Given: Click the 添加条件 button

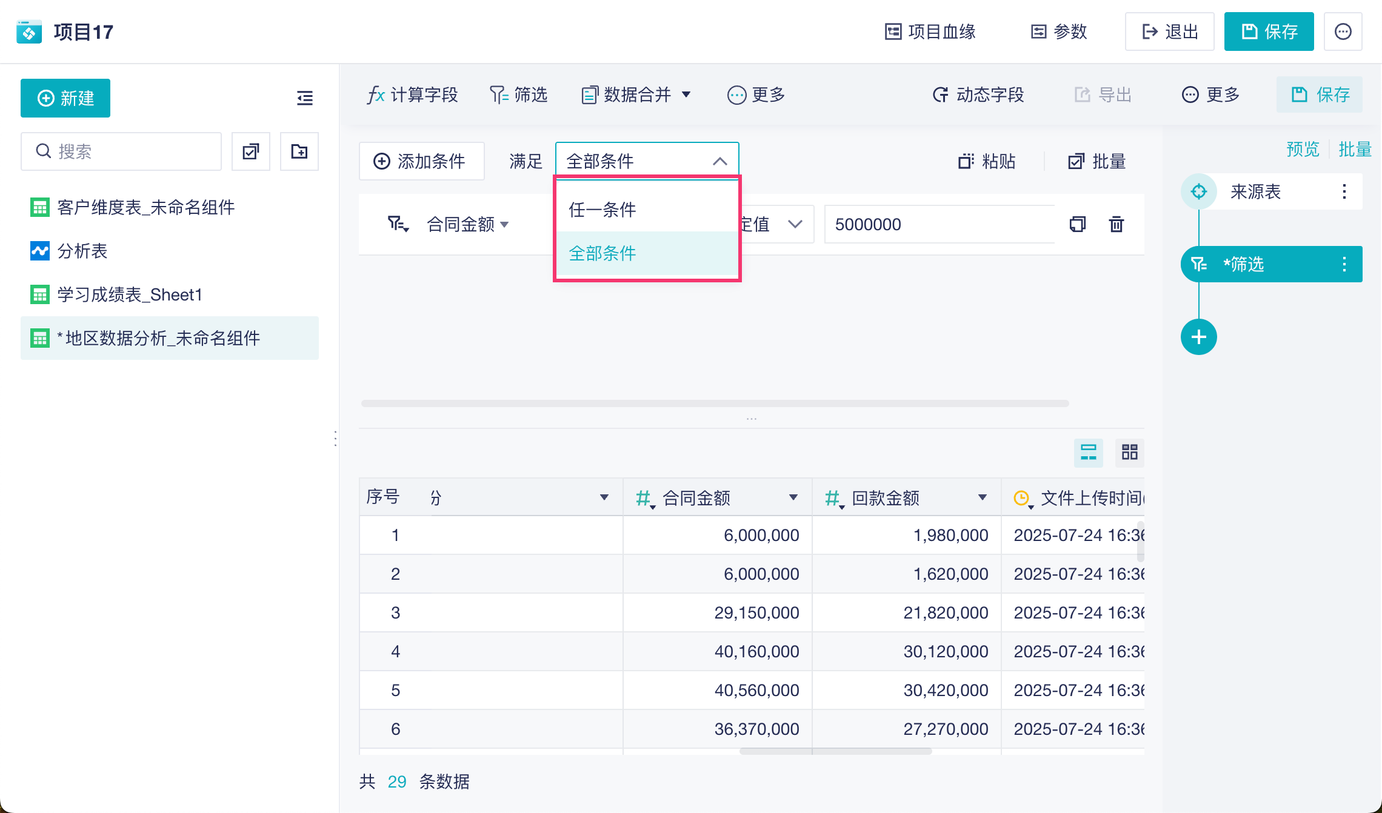Looking at the screenshot, I should 421,161.
